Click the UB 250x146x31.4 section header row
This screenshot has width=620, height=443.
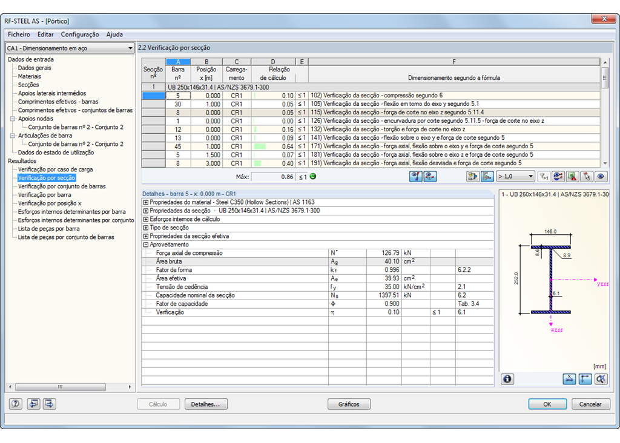coord(371,87)
